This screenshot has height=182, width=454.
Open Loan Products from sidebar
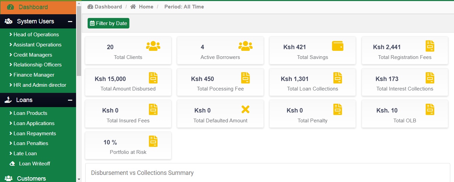(30, 113)
